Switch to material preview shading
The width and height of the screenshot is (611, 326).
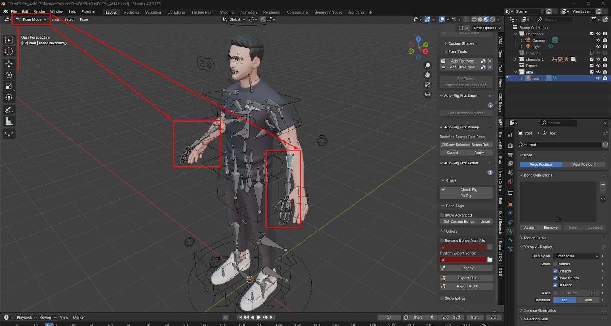pyautogui.click(x=486, y=19)
